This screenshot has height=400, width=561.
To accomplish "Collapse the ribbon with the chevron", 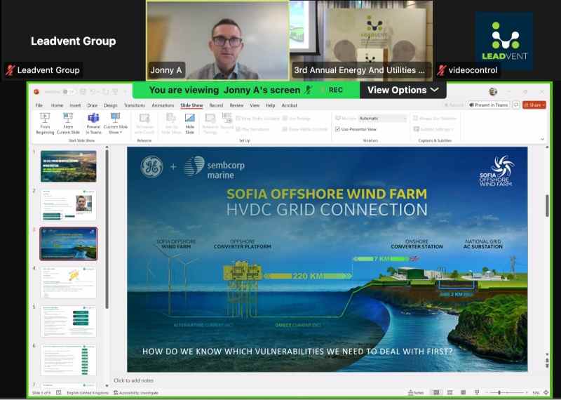I will (542, 140).
